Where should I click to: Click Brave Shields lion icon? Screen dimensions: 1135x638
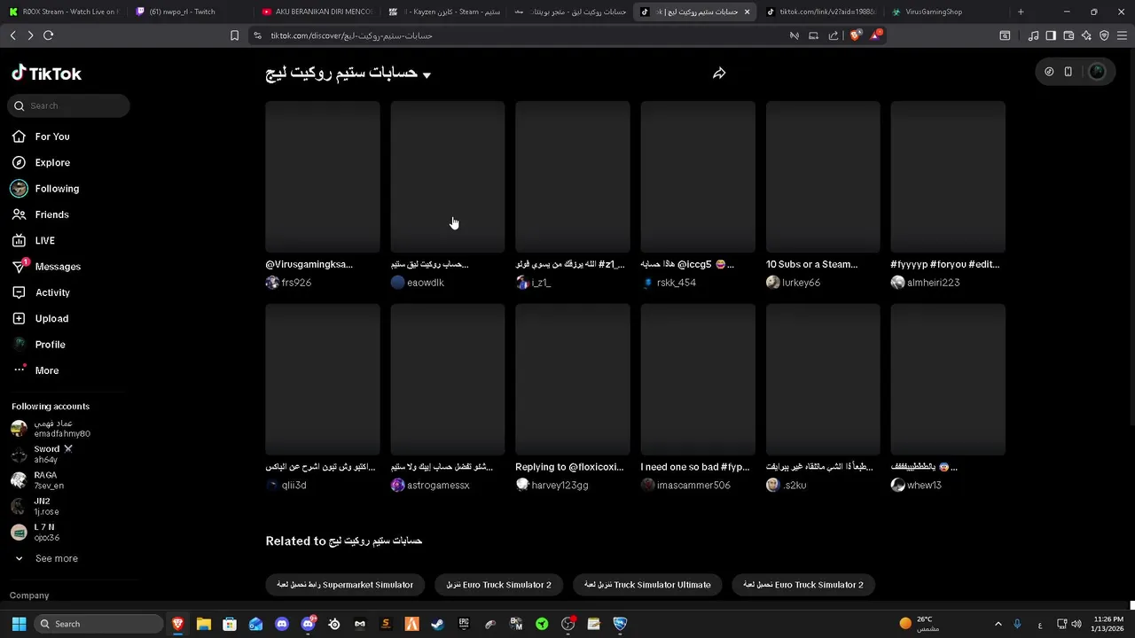[855, 35]
